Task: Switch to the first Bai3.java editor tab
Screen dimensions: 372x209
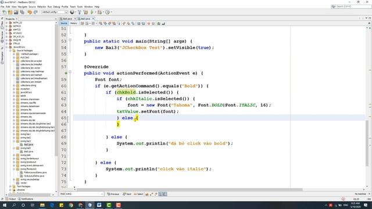Action: pyautogui.click(x=67, y=19)
